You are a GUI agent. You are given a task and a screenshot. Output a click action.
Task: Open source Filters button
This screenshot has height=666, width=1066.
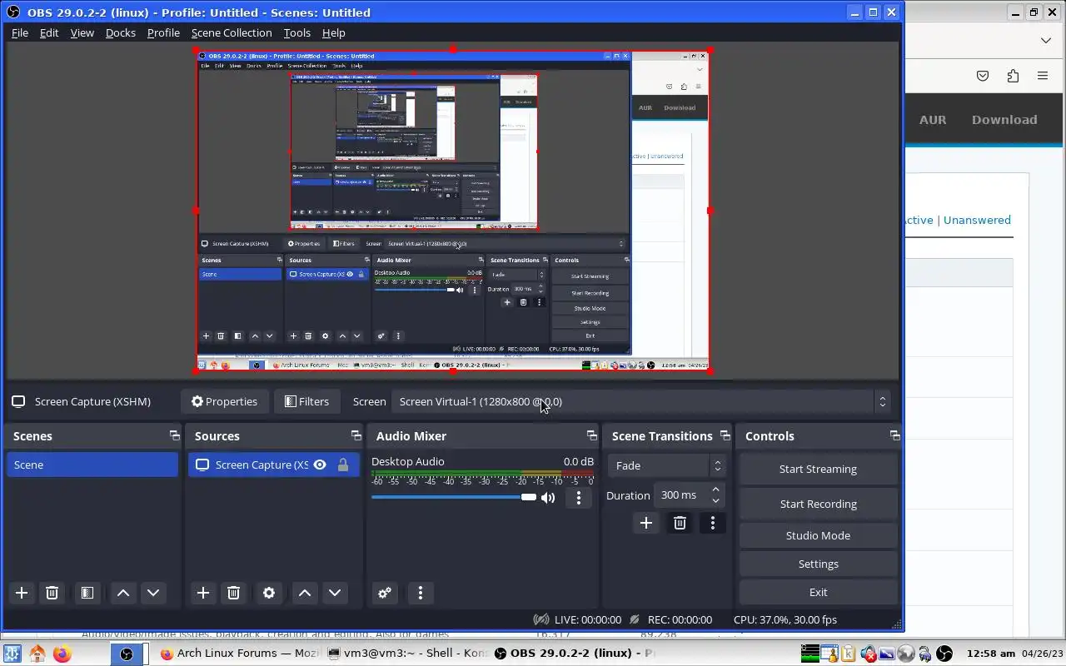tap(306, 401)
